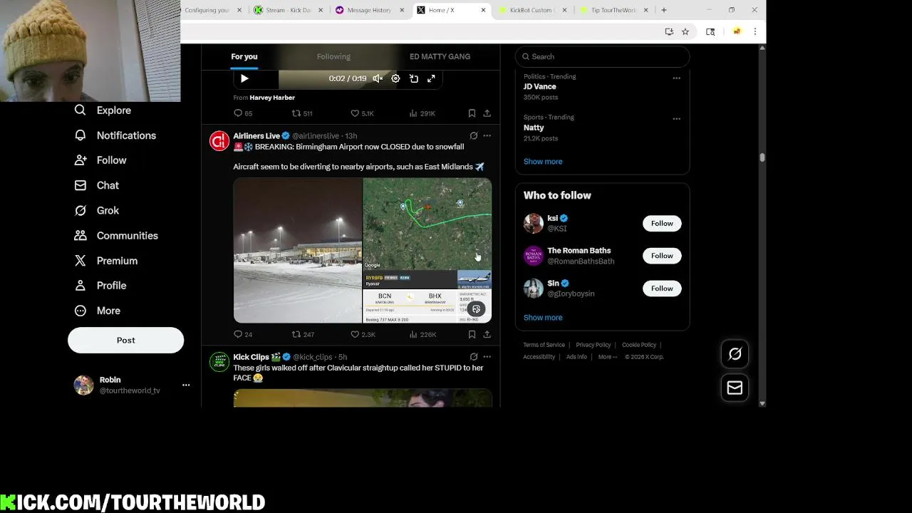Like the Airliners Live post
The width and height of the screenshot is (912, 513).
click(x=363, y=334)
